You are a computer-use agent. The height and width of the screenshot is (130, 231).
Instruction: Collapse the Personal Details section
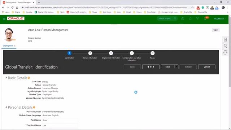coord(6,107)
